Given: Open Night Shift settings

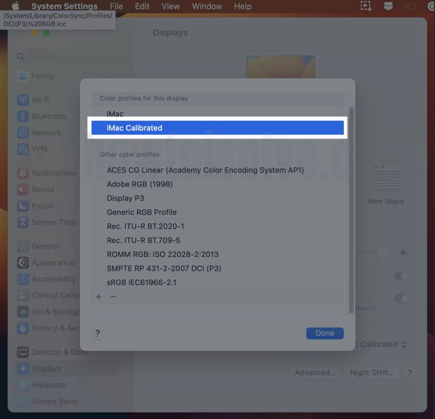Looking at the screenshot, I should point(373,373).
